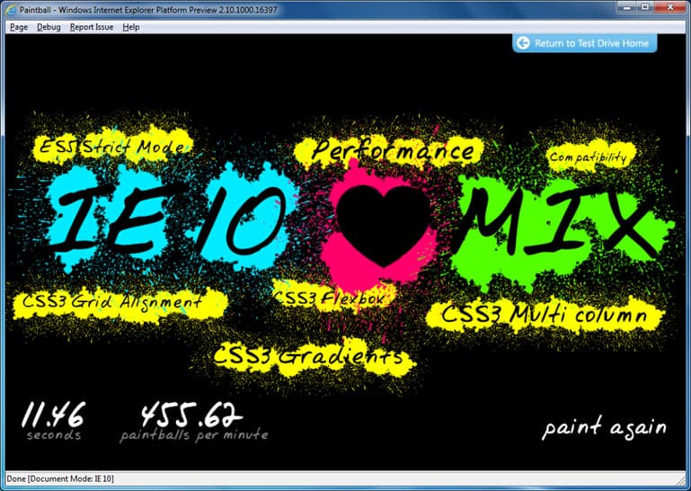The width and height of the screenshot is (691, 491).
Task: Click the paint again link
Action: point(604,427)
